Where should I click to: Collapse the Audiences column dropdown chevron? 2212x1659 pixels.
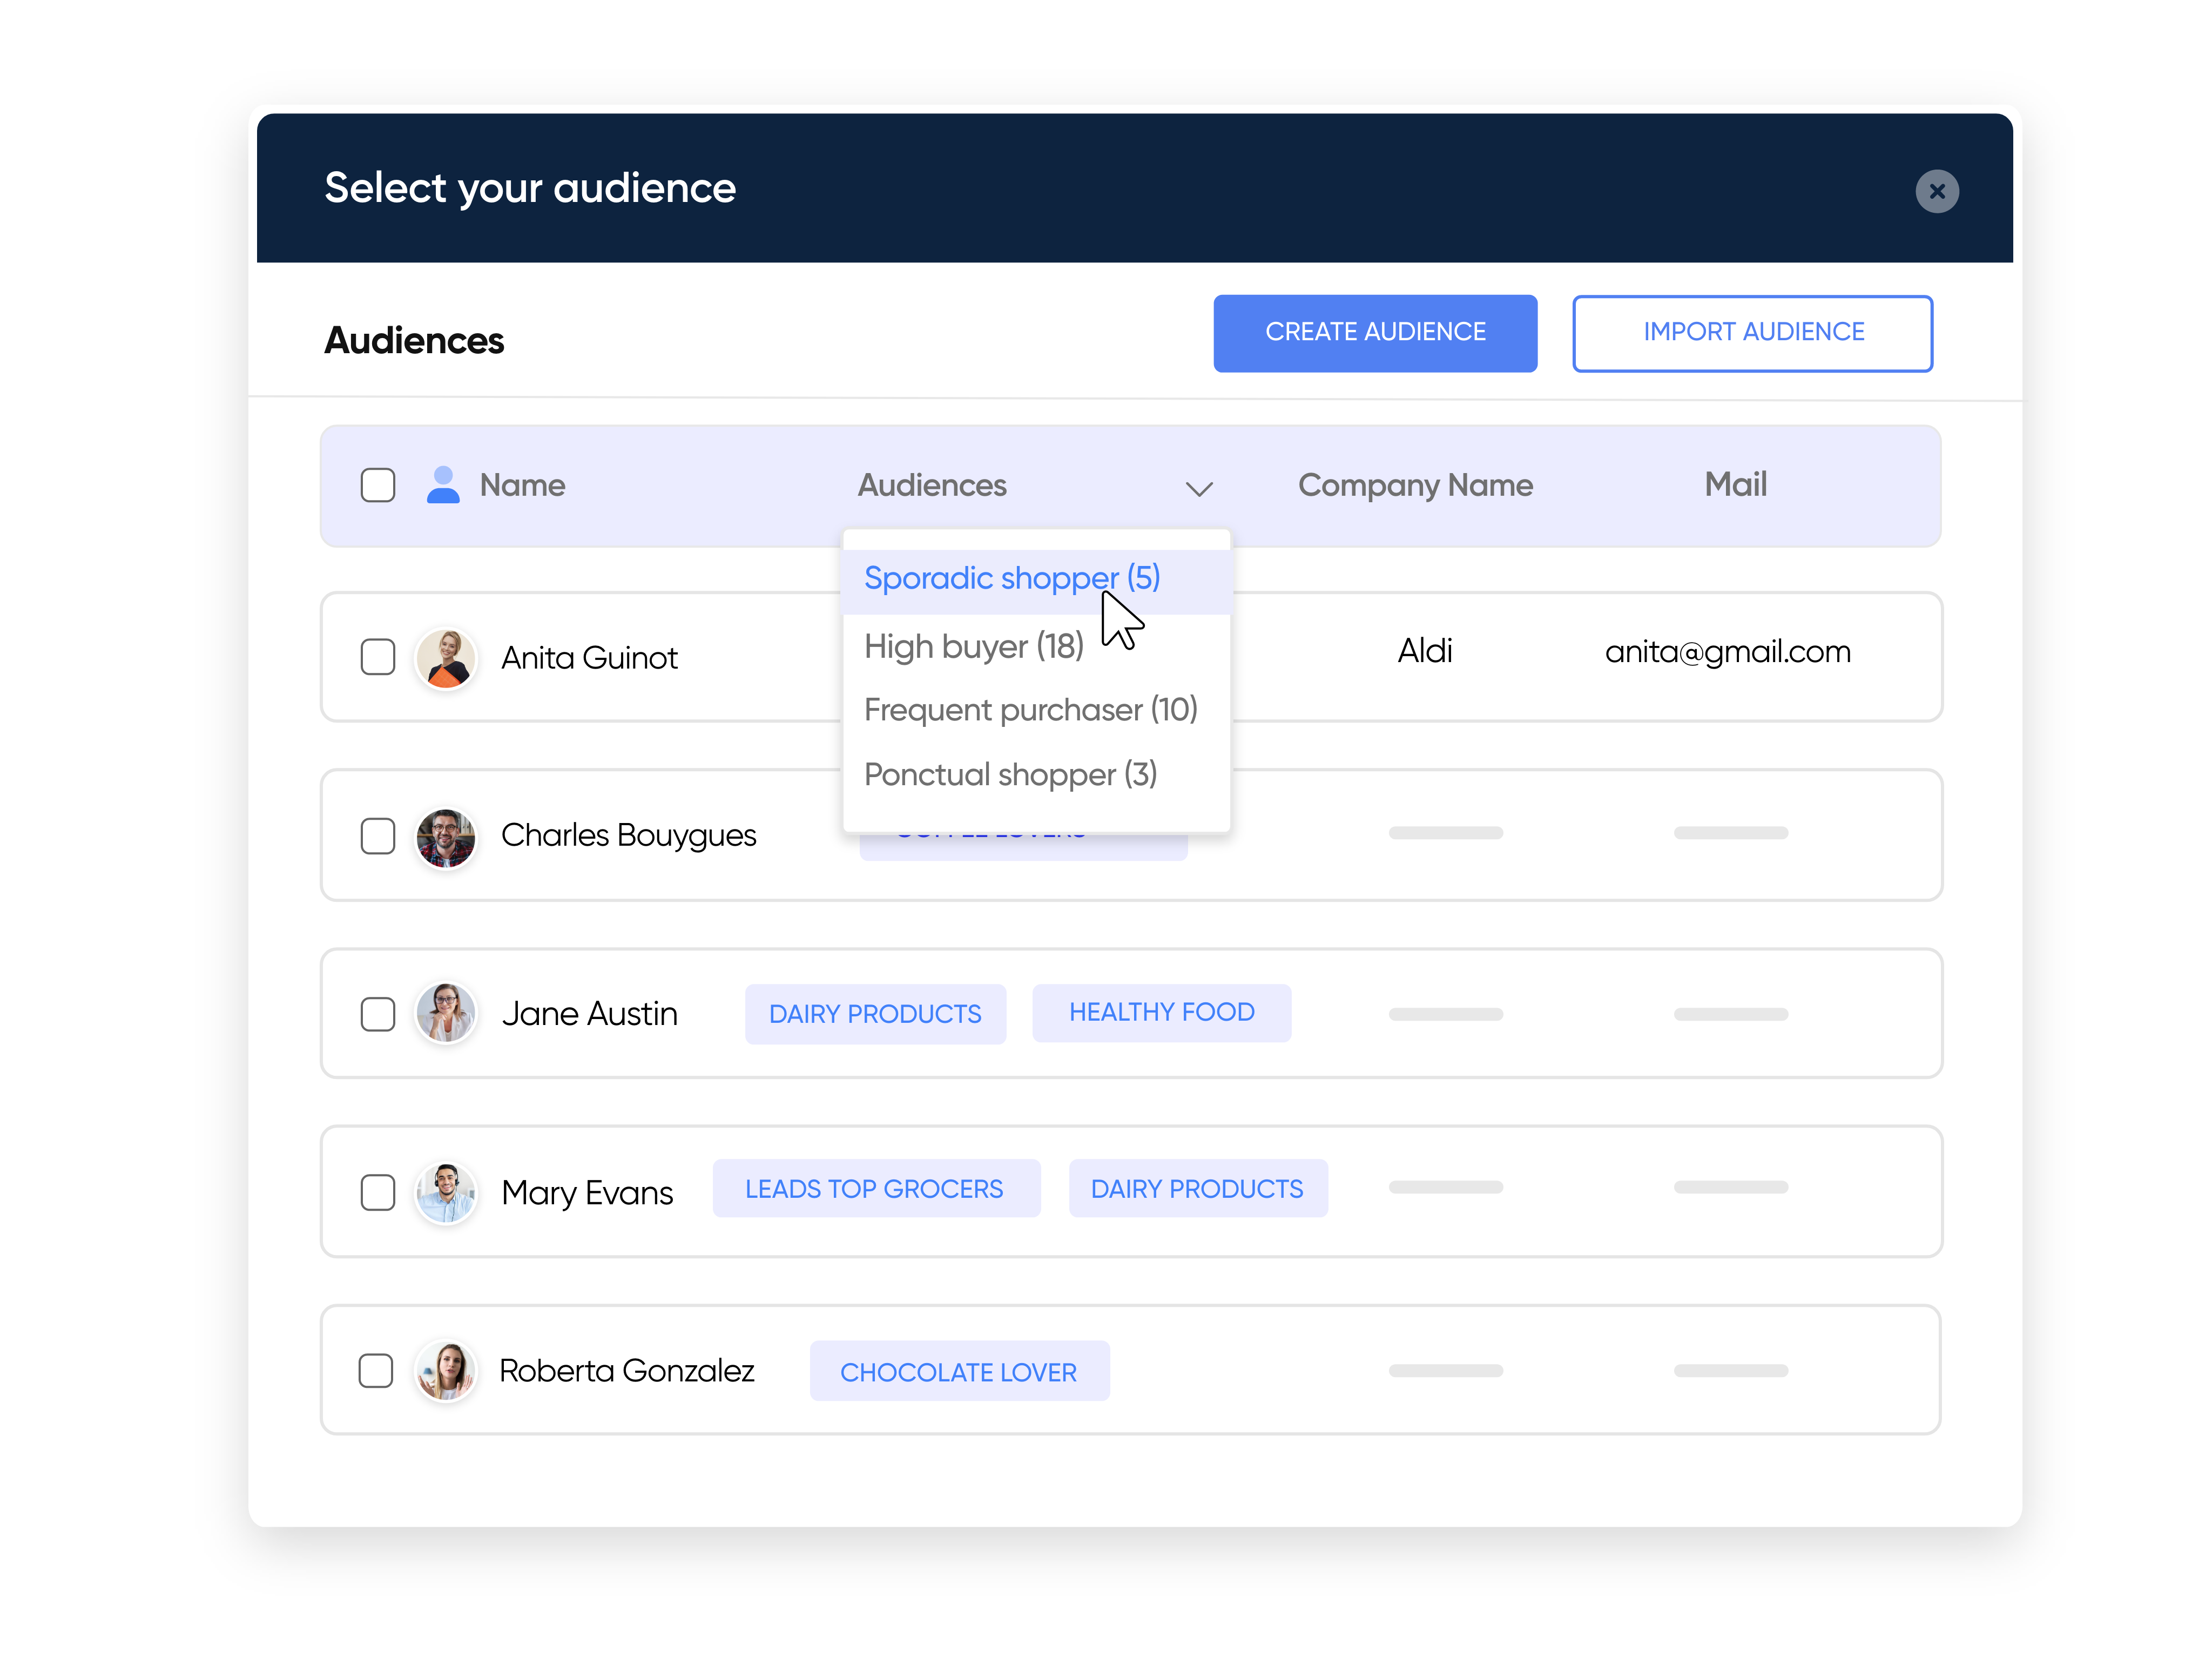(1199, 489)
